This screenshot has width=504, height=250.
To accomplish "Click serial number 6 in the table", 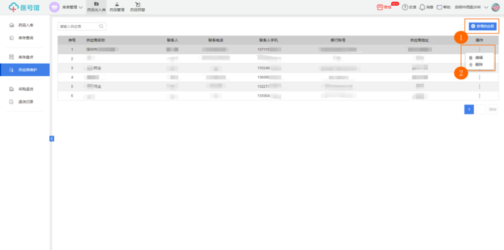I will (x=72, y=96).
